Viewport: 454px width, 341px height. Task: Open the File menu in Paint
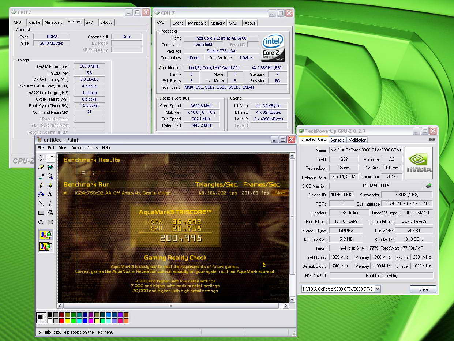tap(41, 148)
